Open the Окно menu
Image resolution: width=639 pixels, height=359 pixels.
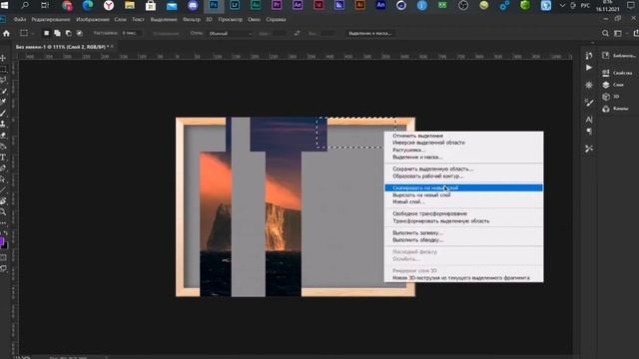click(x=254, y=19)
